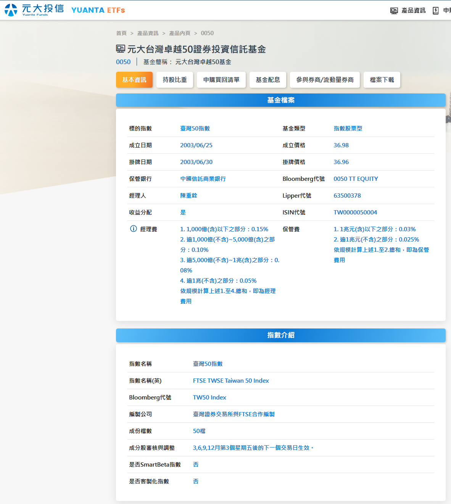Click the info icon beside 經理費
The height and width of the screenshot is (504, 451).
[x=133, y=229]
